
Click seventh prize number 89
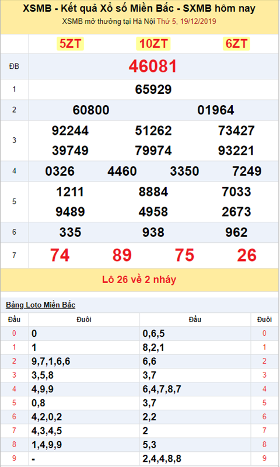(122, 255)
